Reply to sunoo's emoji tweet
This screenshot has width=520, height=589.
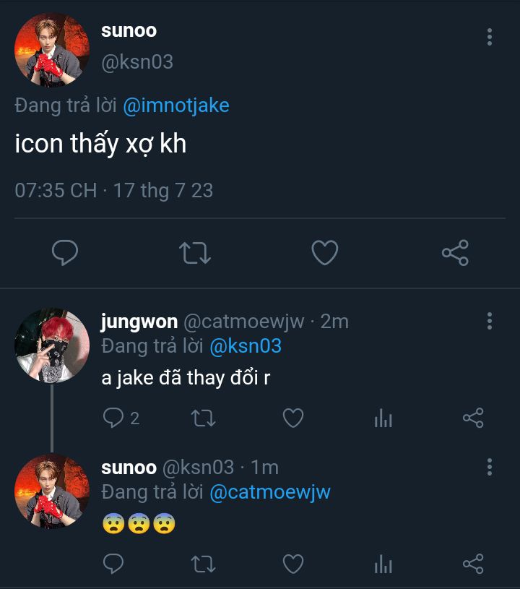pos(113,564)
